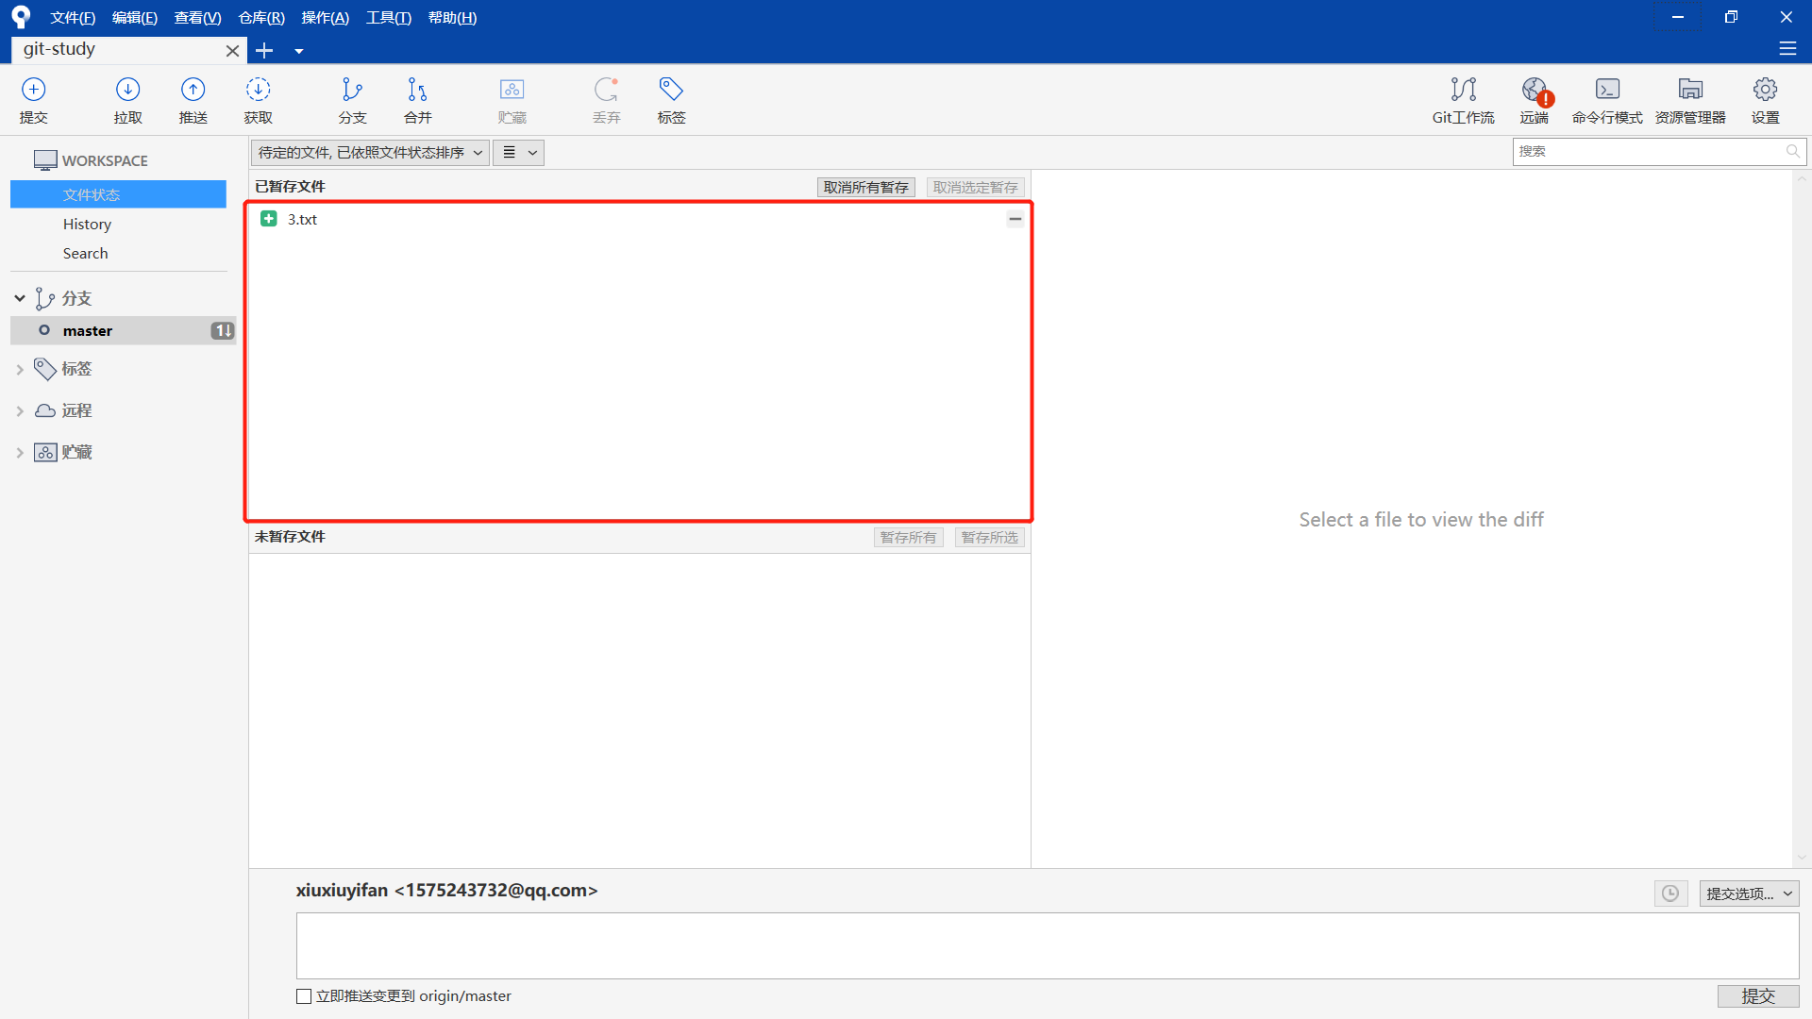Click the 推送 (Push) icon
This screenshot has height=1019, width=1812.
coord(193,99)
